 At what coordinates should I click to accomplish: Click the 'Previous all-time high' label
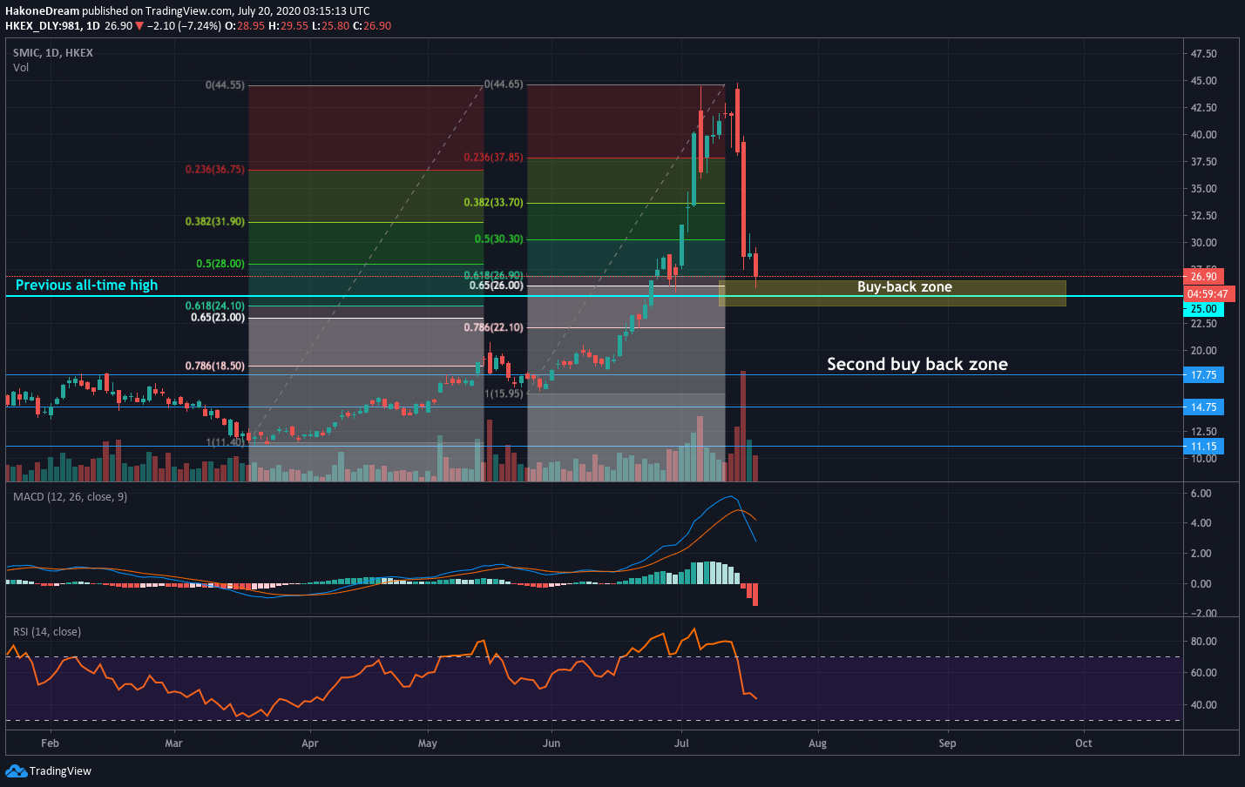[86, 286]
